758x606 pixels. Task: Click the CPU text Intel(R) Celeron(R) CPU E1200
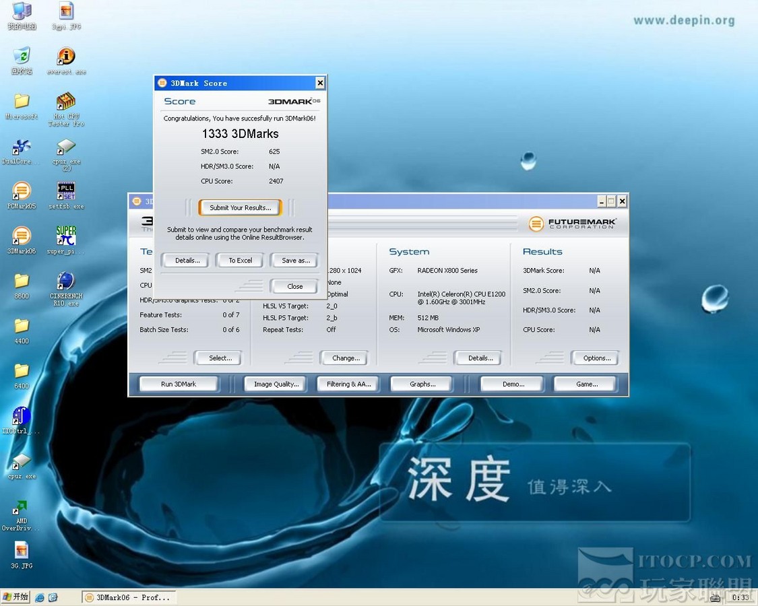point(461,294)
